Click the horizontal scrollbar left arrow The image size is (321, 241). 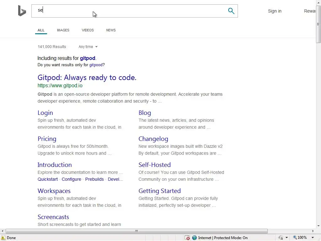(x=3, y=231)
